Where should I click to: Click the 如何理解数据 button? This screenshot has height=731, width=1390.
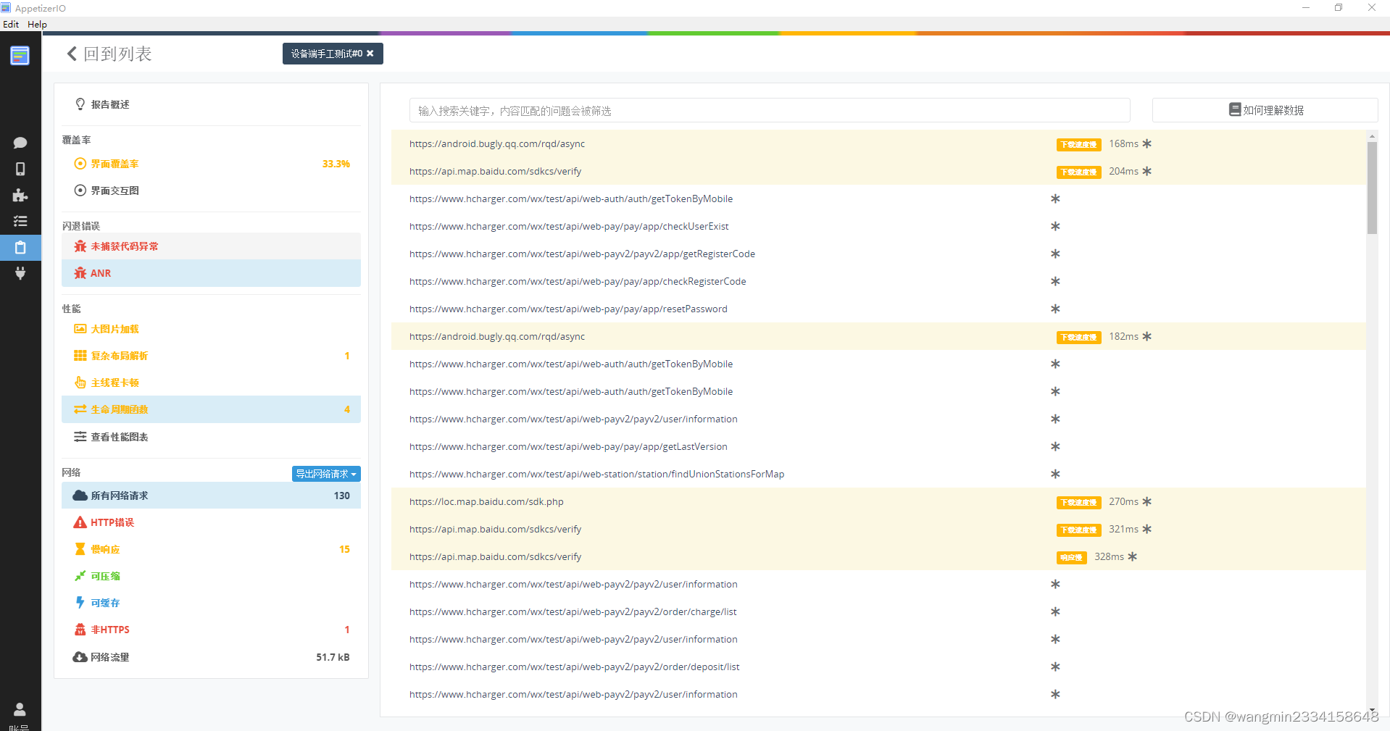[x=1265, y=110]
